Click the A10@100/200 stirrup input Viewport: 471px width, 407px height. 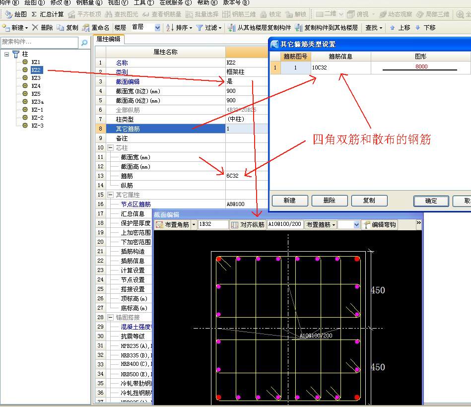(x=284, y=224)
